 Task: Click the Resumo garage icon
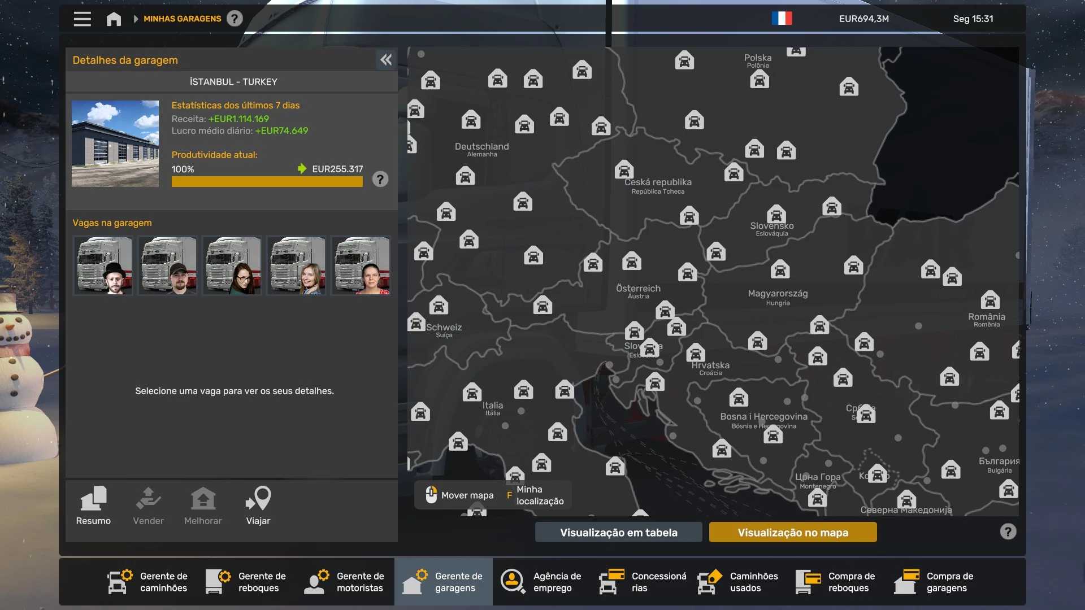[x=93, y=506]
